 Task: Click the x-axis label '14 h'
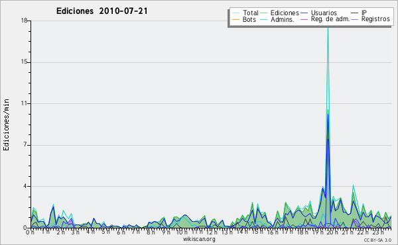[241, 232]
